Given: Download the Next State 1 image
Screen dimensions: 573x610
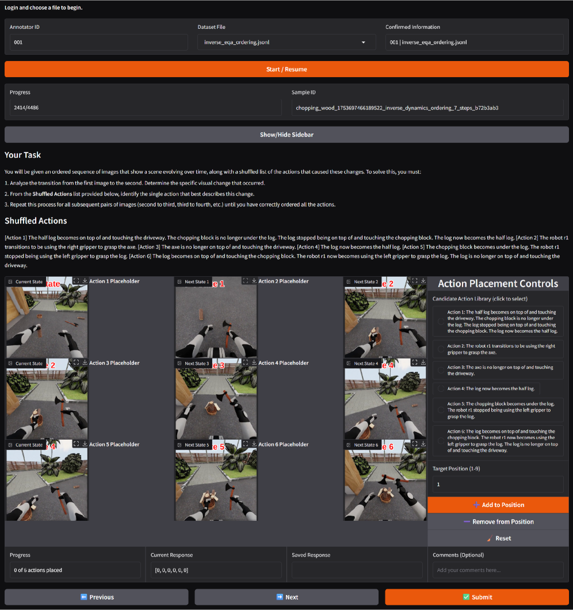Looking at the screenshot, I should click(x=254, y=281).
